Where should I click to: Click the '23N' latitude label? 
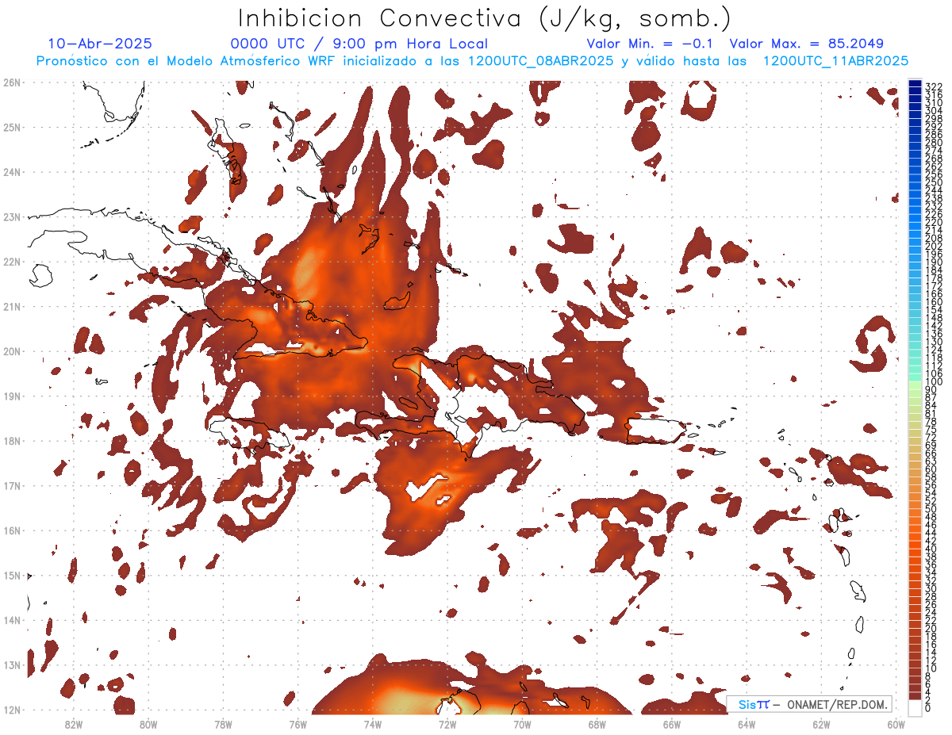(x=12, y=216)
